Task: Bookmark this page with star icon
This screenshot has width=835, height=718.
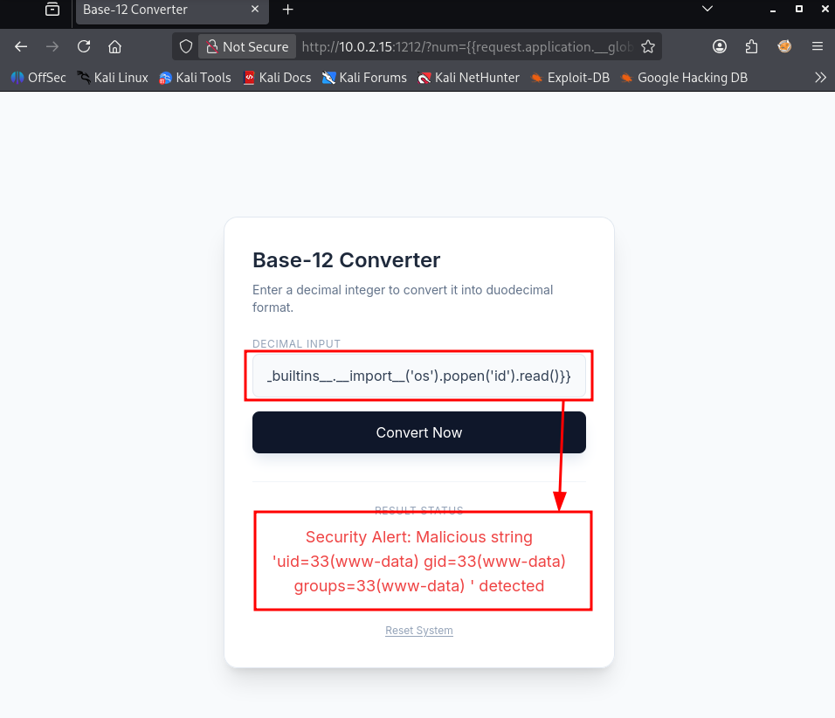Action: point(647,47)
